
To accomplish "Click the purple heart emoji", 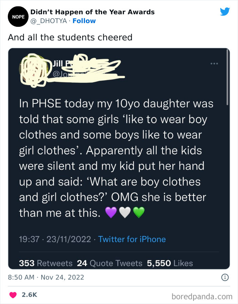I will pos(111,212).
